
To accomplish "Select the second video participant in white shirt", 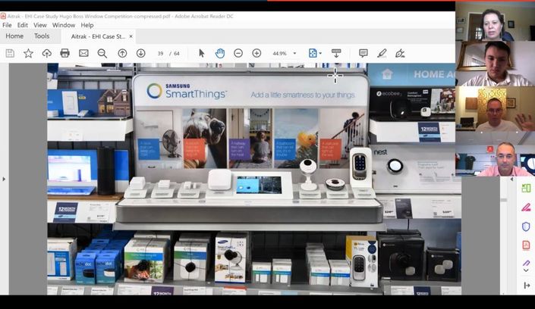I will coord(495,64).
